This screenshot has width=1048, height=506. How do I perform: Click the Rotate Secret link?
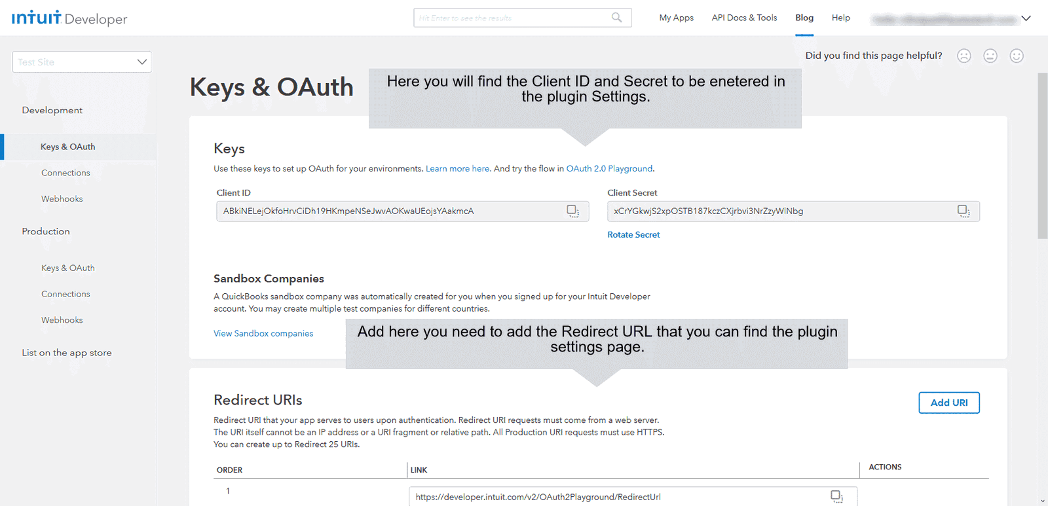(633, 234)
